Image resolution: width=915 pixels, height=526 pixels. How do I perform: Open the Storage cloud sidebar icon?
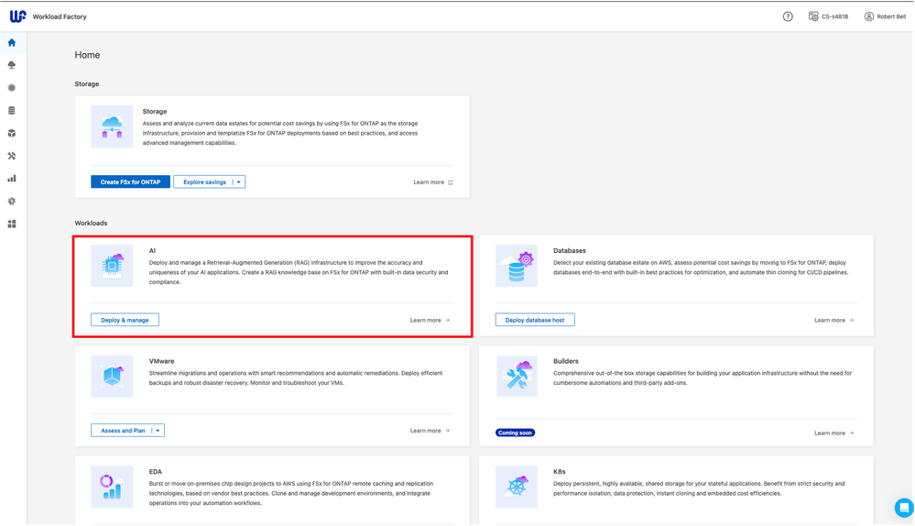(12, 65)
